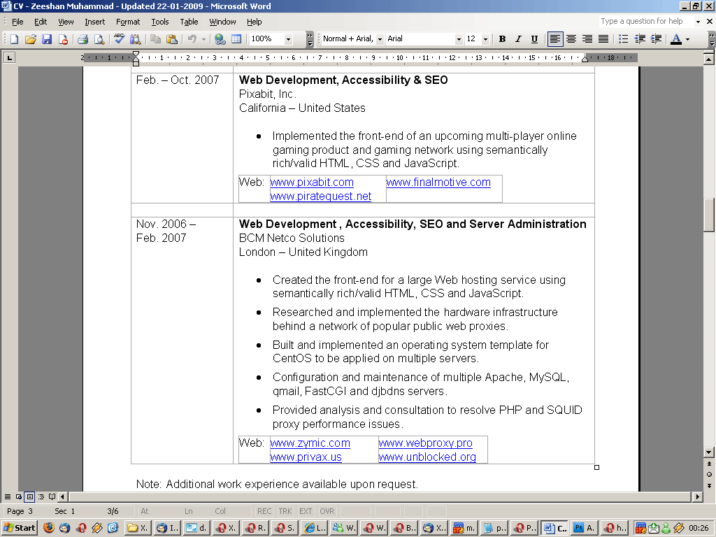Open Print Preview

pos(99,39)
